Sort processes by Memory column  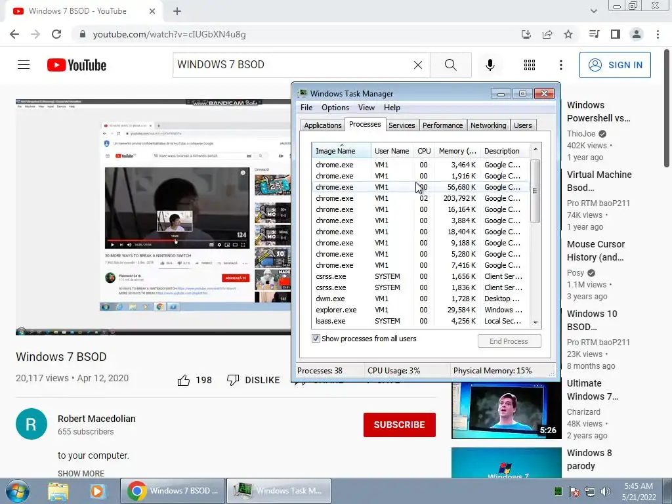click(x=457, y=151)
